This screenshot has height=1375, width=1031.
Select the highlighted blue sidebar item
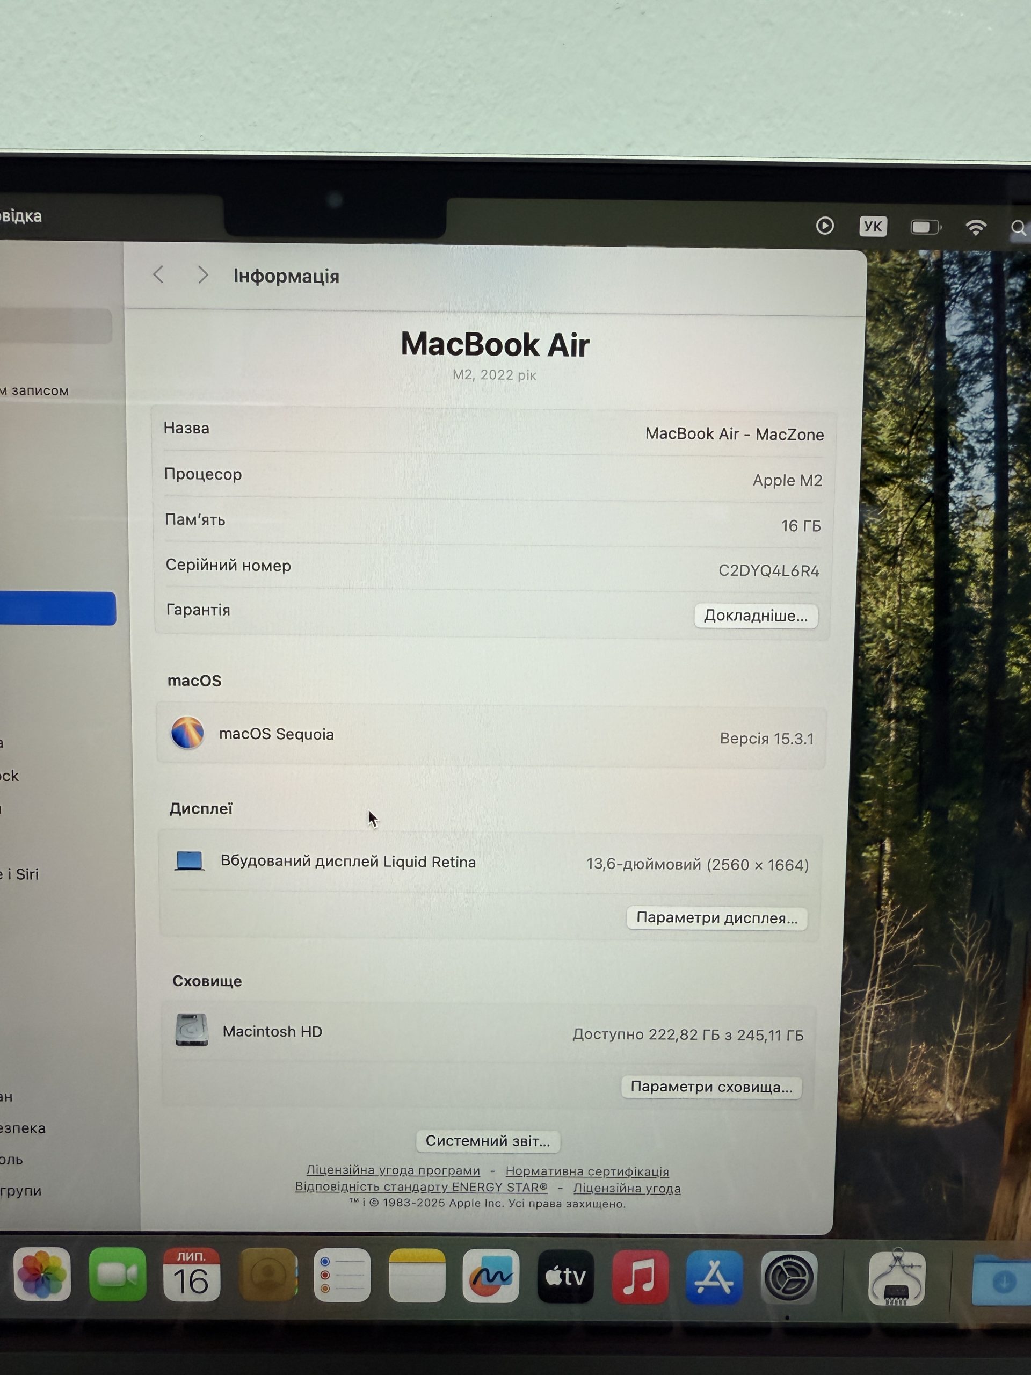point(58,609)
